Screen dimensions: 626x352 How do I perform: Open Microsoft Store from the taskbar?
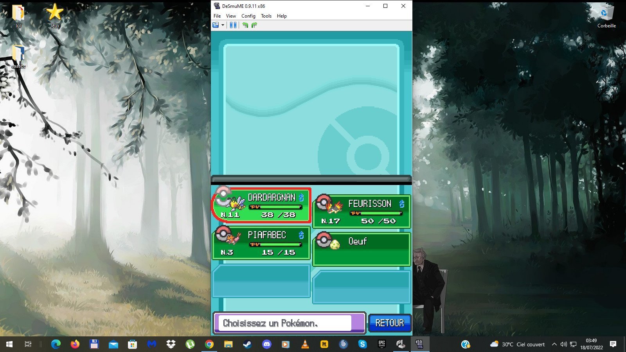coord(132,344)
